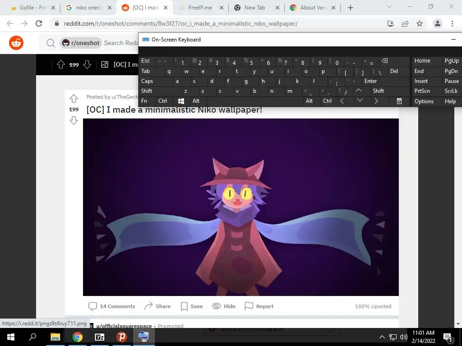Click Options key on On-Screen Keyboard
The width and height of the screenshot is (462, 346).
[x=426, y=101]
